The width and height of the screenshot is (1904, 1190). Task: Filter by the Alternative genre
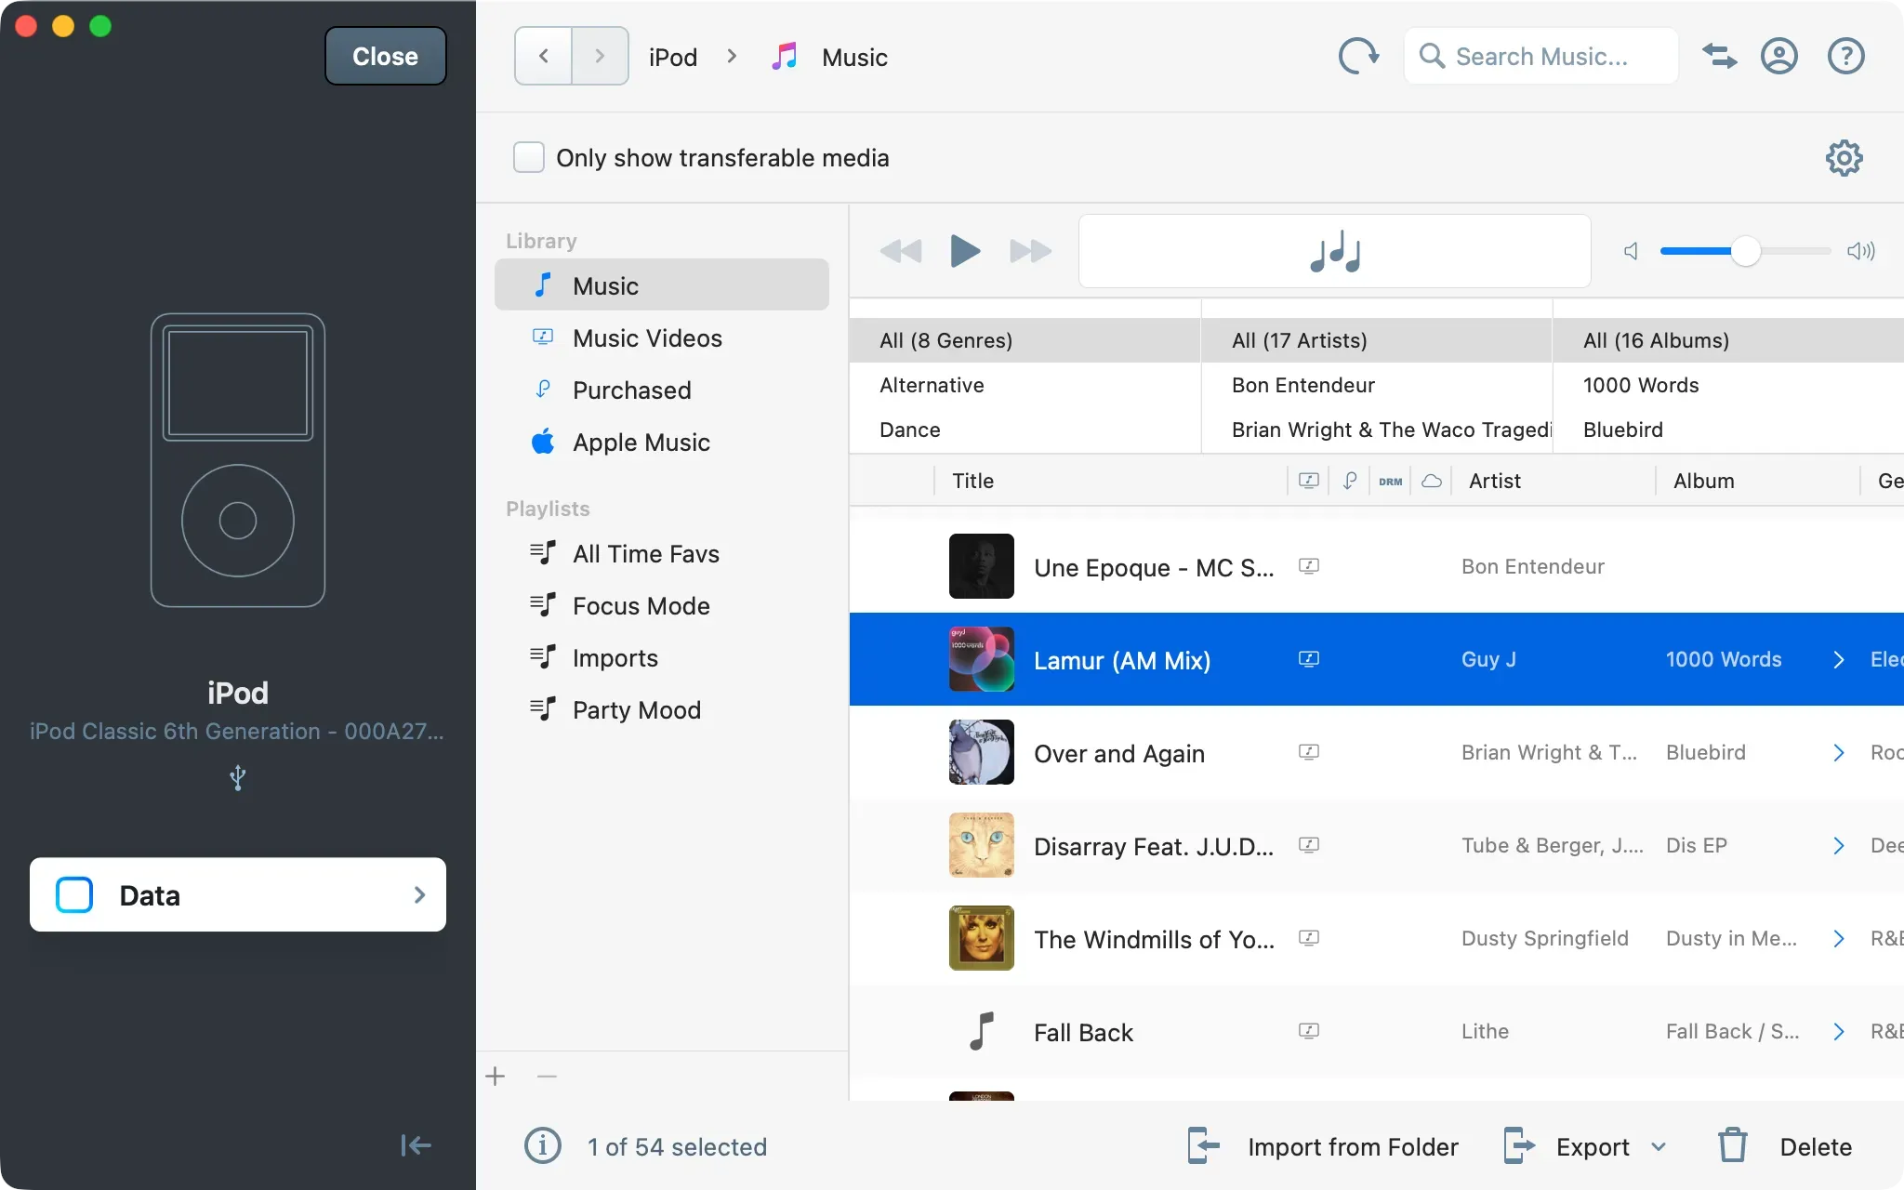coord(1025,385)
